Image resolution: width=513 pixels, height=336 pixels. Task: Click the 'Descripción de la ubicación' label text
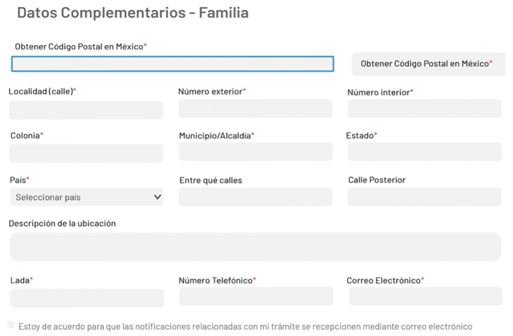point(62,223)
